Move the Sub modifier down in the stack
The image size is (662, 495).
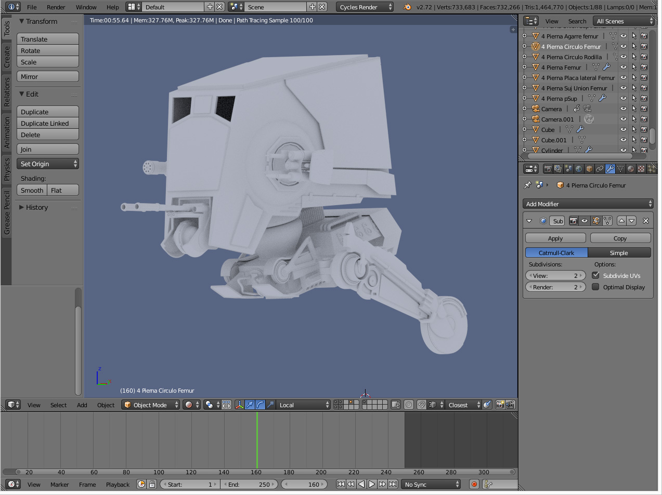632,221
